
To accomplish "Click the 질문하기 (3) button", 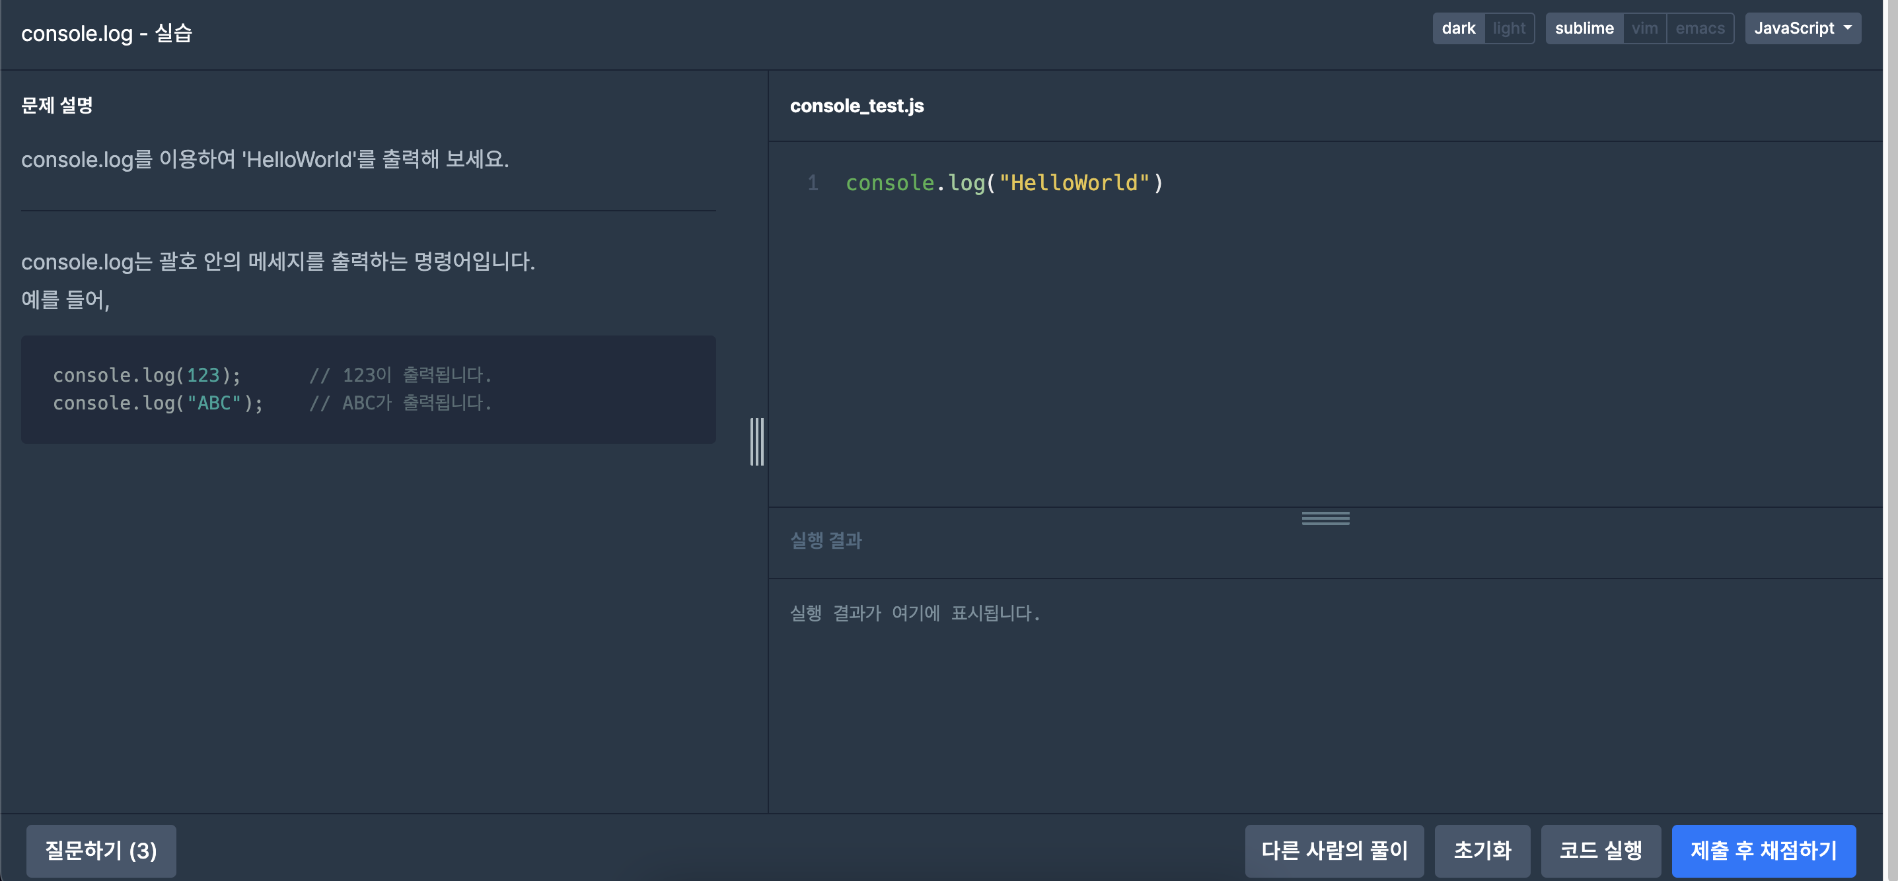I will click(101, 851).
